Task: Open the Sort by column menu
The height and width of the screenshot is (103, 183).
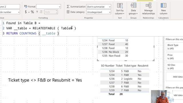Action: [120, 9]
